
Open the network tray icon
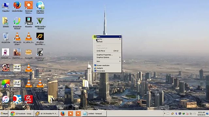pos(191,113)
